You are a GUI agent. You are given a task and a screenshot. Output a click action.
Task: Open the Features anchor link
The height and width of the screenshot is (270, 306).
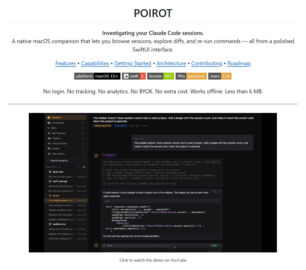pos(66,63)
